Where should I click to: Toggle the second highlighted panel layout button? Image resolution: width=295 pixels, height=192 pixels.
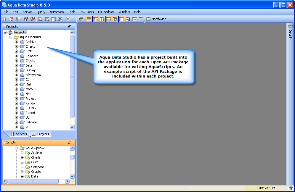point(96,19)
